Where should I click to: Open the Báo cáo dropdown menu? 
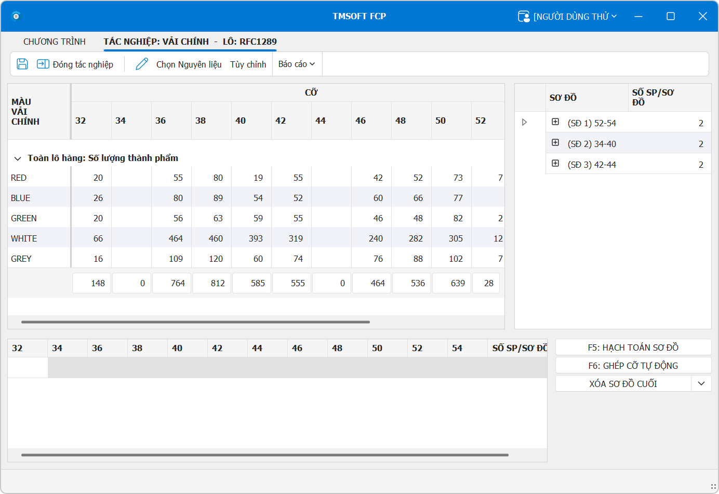pos(297,64)
